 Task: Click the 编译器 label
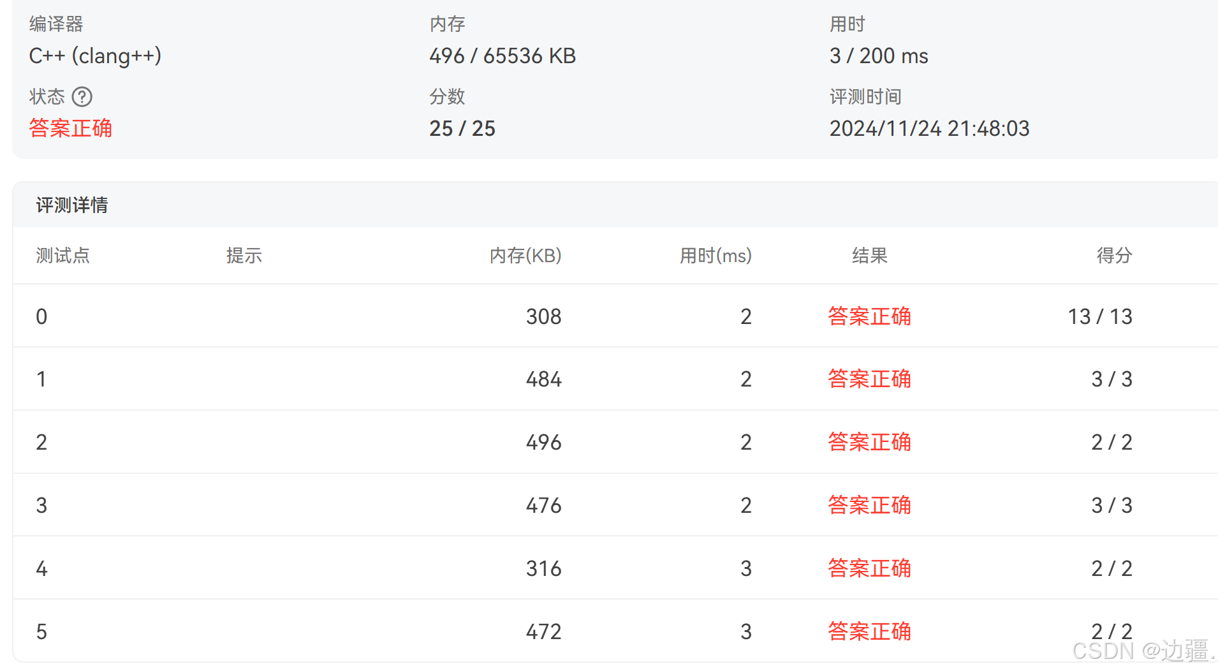pos(56,24)
